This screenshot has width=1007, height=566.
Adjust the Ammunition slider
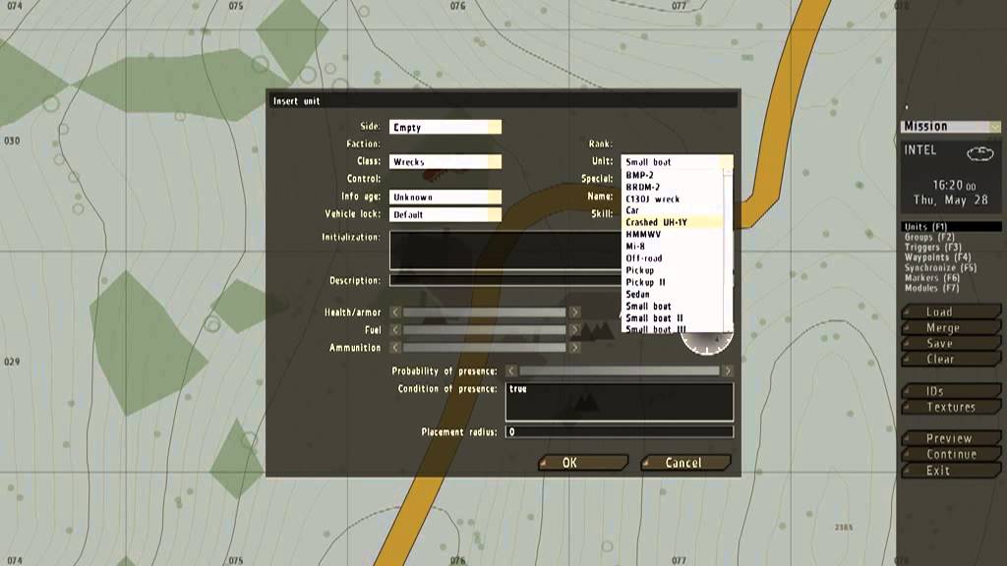(x=484, y=347)
